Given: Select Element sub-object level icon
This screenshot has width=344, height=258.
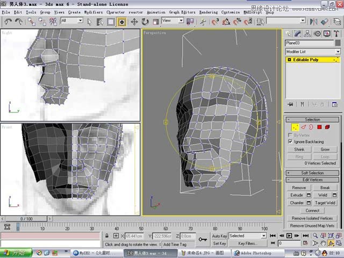Looking at the screenshot, I should point(327,127).
